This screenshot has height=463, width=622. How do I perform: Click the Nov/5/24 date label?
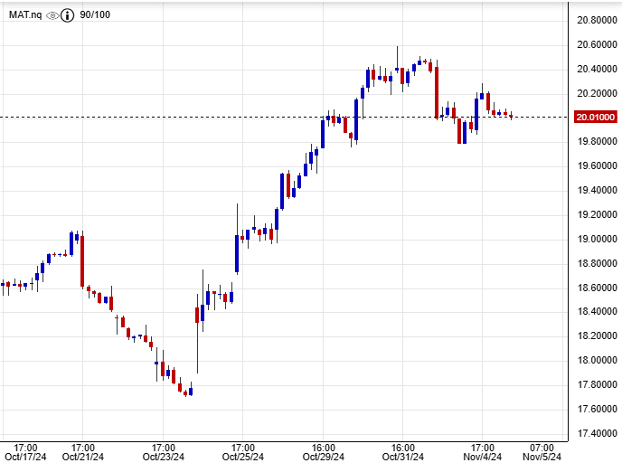point(542,456)
